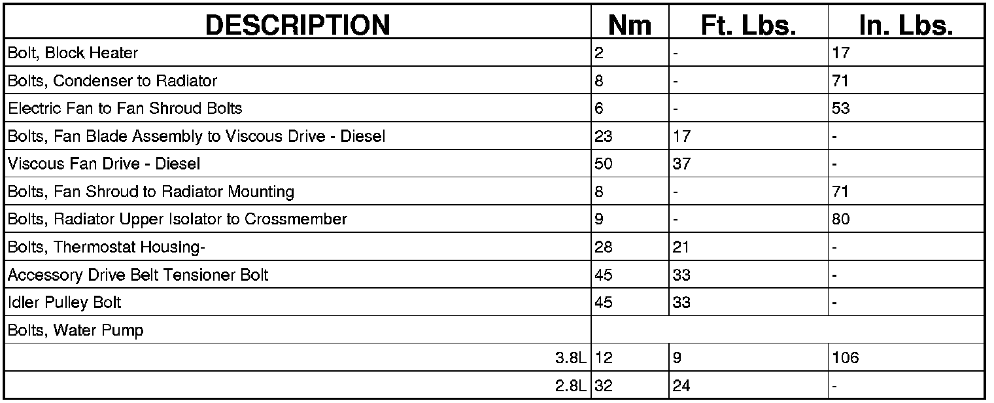
Task: Select the In. Lbs. column header
Action: (906, 25)
